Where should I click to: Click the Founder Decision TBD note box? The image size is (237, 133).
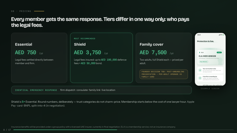[164, 74]
